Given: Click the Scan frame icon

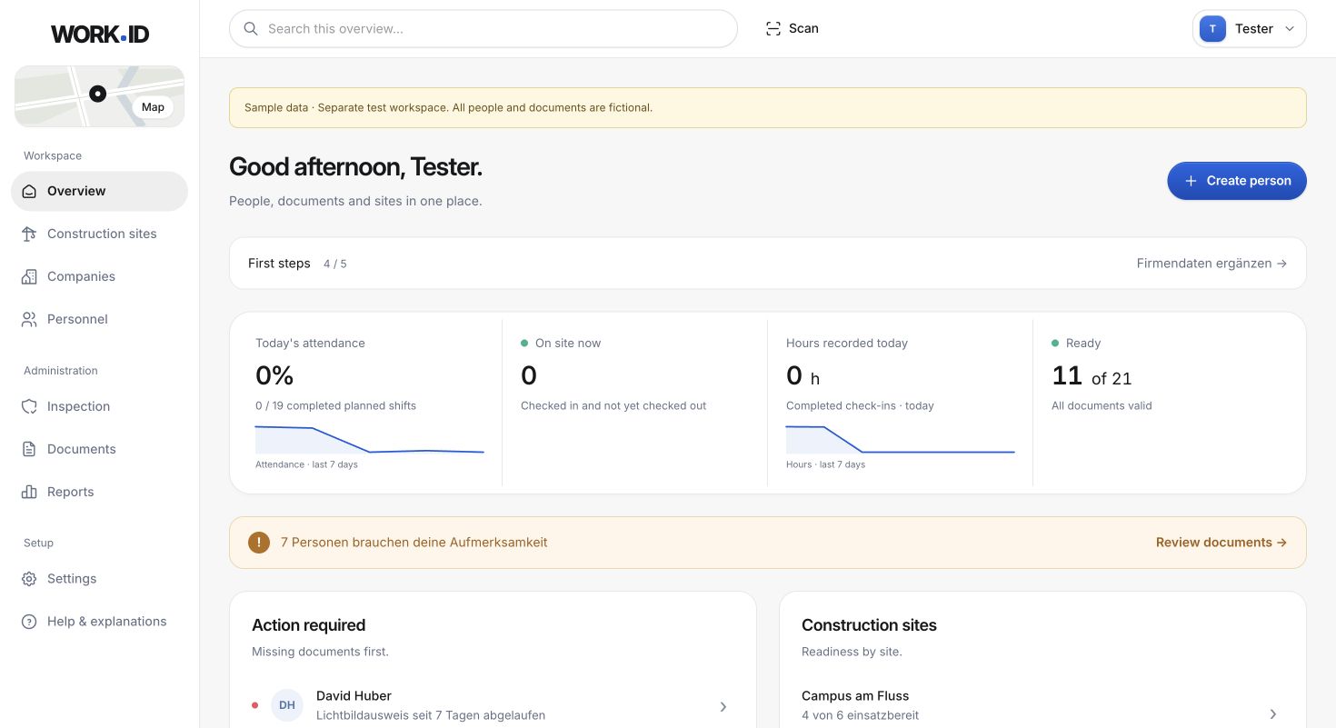Looking at the screenshot, I should 773,29.
